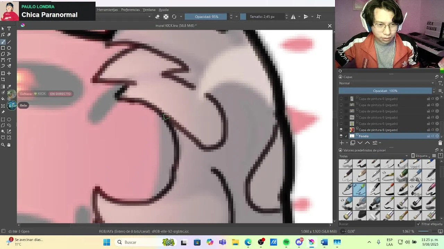
Task: Duplicate the selected layer
Action: (353, 143)
